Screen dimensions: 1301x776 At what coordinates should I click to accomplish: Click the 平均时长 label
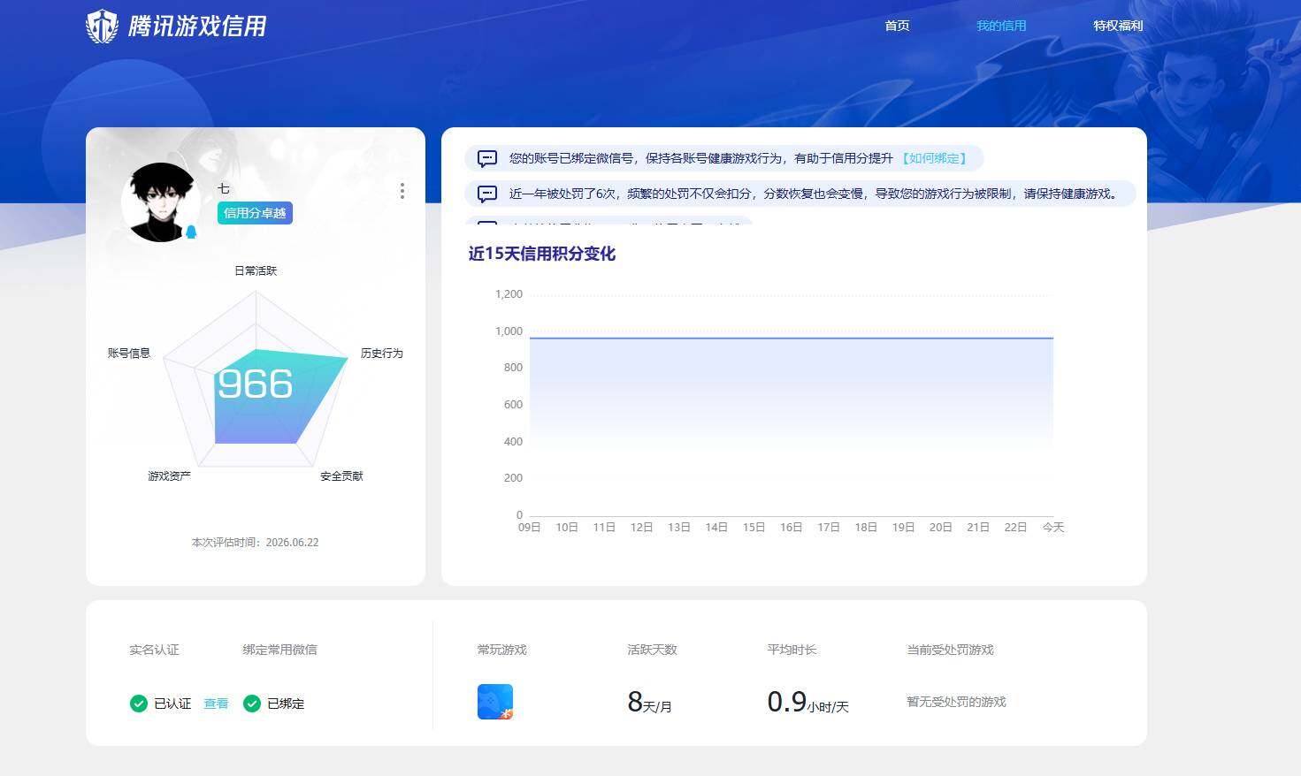click(x=792, y=650)
